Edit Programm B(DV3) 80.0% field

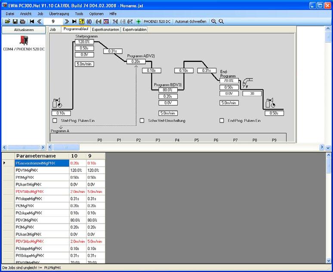(x=168, y=90)
